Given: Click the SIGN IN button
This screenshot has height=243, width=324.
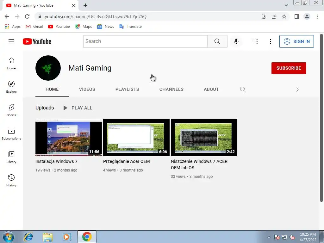Looking at the screenshot, I should pos(296,41).
